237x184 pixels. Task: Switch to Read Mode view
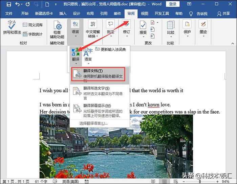click(153, 181)
